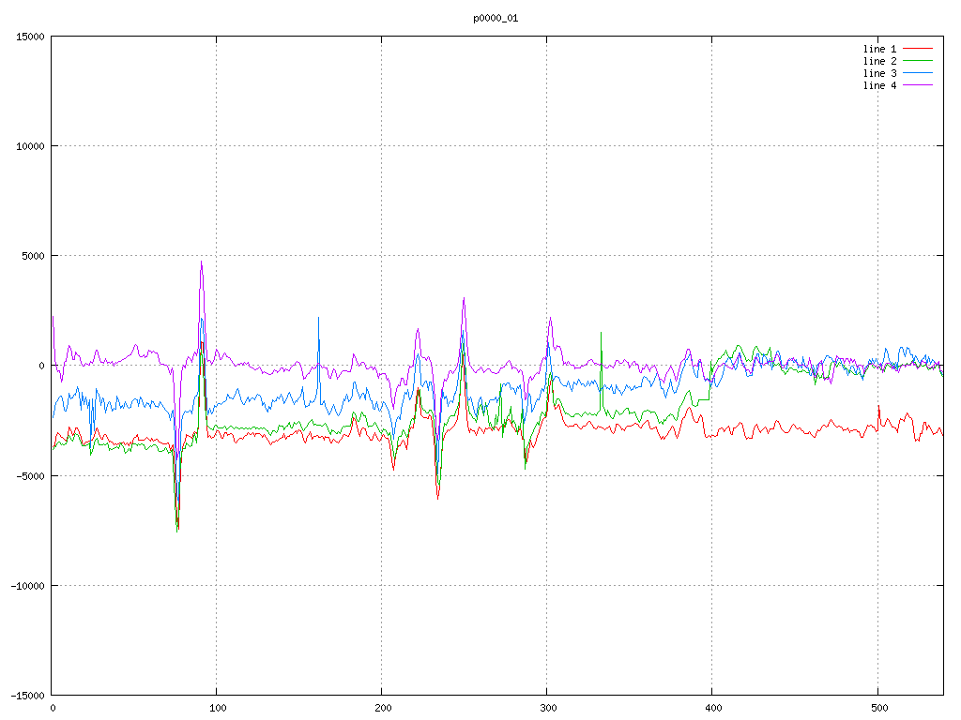Click the red line 1 legend sample
Image resolution: width=961 pixels, height=720 pixels.
[x=919, y=49]
